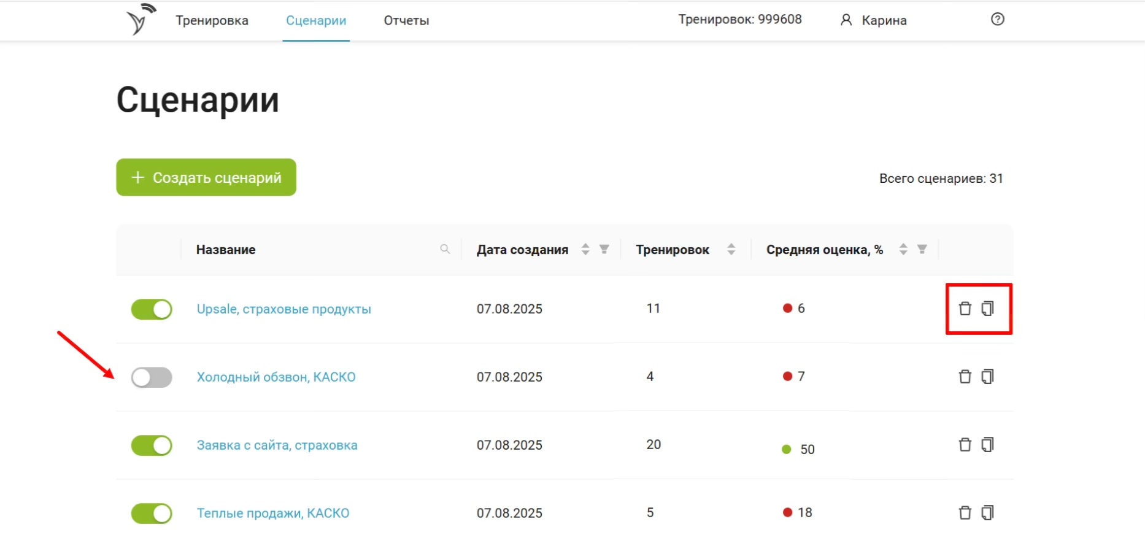The width and height of the screenshot is (1145, 543).
Task: Click the bird logo in header
Action: pos(140,20)
